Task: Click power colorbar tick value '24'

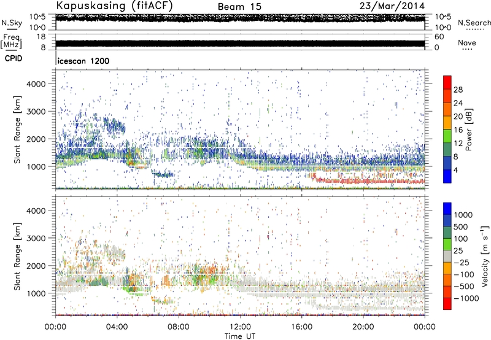Action: (458, 103)
